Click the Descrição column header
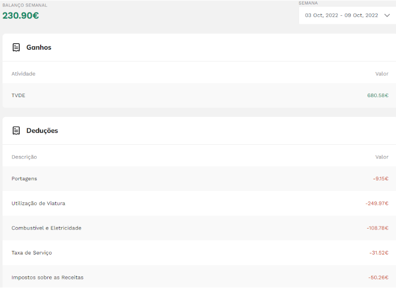The image size is (396, 288). coord(24,157)
